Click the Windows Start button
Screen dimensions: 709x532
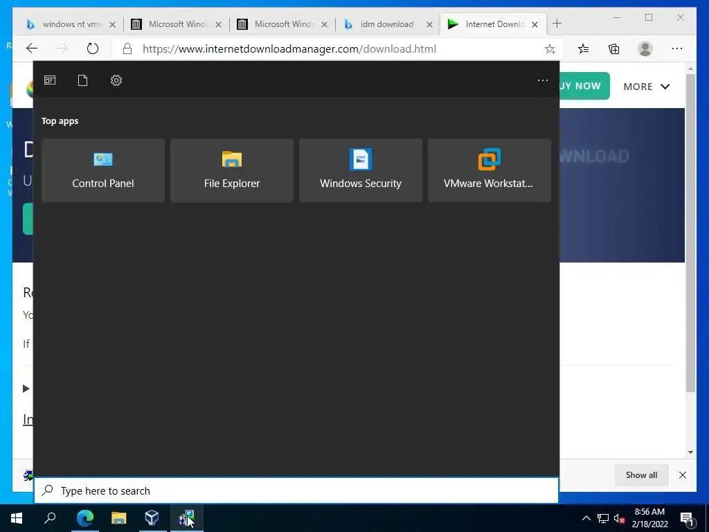(x=17, y=518)
